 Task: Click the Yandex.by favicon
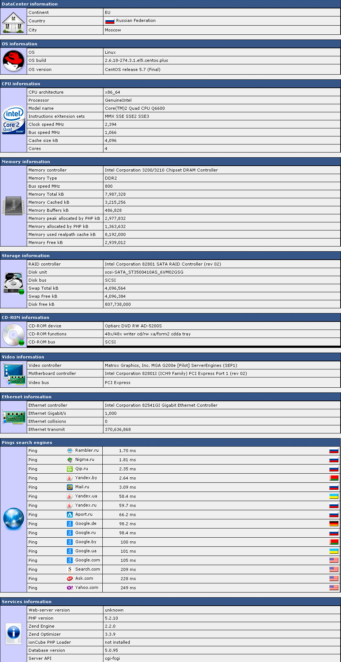[x=70, y=478]
